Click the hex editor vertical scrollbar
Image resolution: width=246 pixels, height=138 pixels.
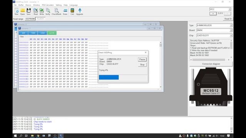coord(161,65)
